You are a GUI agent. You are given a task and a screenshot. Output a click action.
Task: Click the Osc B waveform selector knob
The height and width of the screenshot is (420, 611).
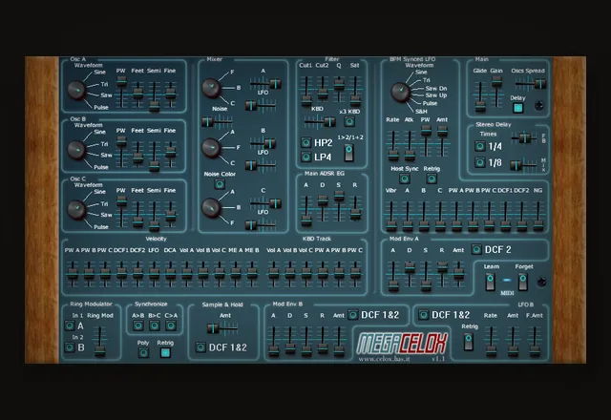(x=76, y=150)
